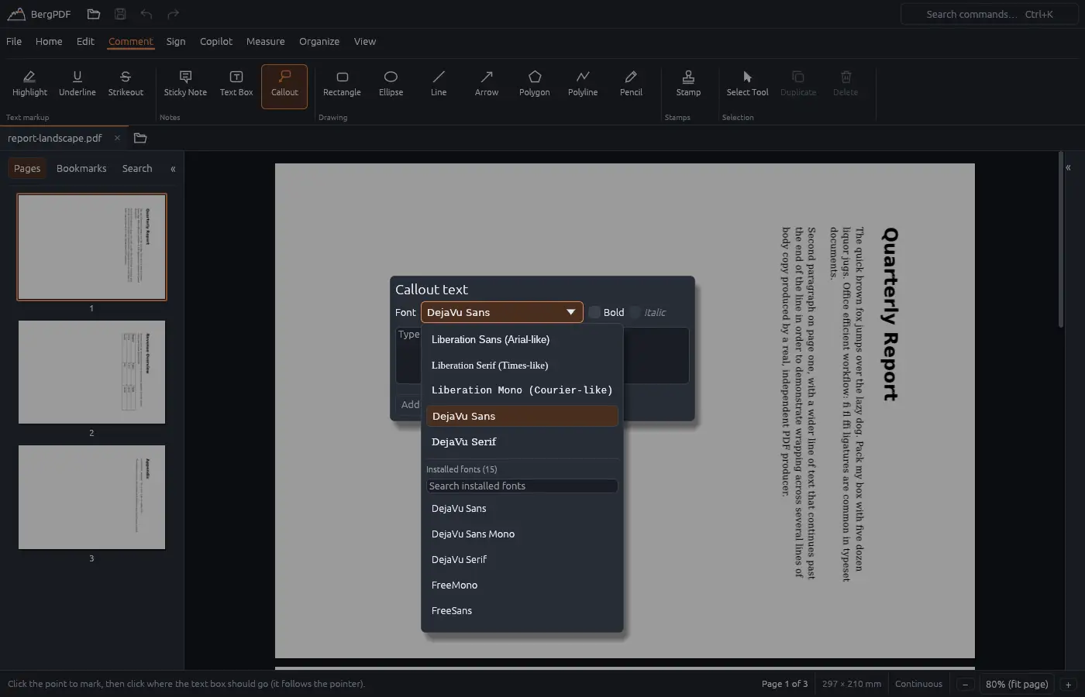
Task: Open the Stamp tool
Action: [688, 85]
